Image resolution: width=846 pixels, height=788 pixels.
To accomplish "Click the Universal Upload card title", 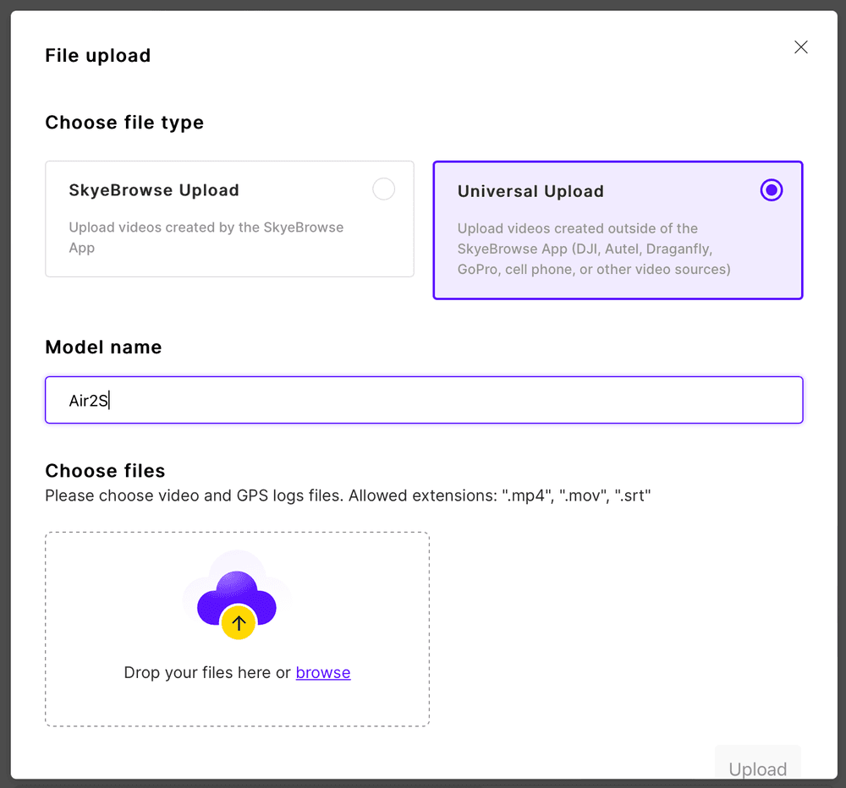I will pos(530,191).
